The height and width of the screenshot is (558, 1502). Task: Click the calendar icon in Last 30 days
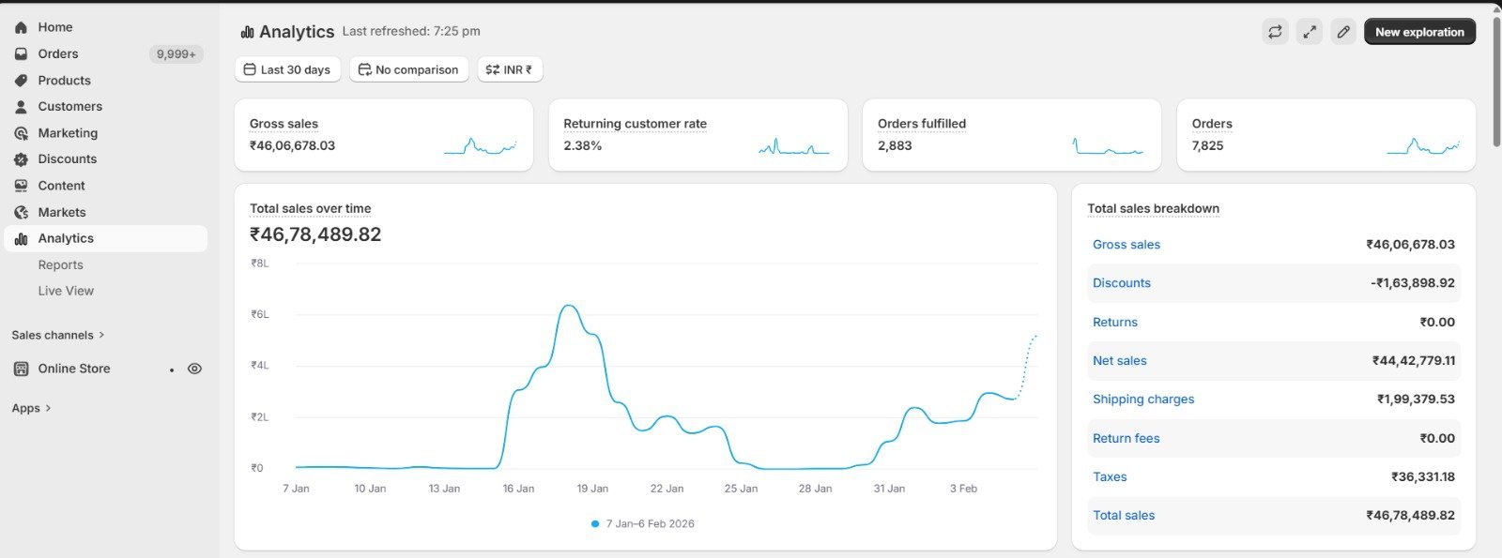250,69
